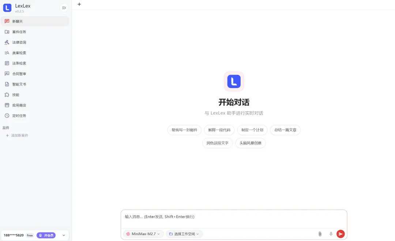Go to 法律咨询
The image size is (395, 241).
[x=35, y=42]
